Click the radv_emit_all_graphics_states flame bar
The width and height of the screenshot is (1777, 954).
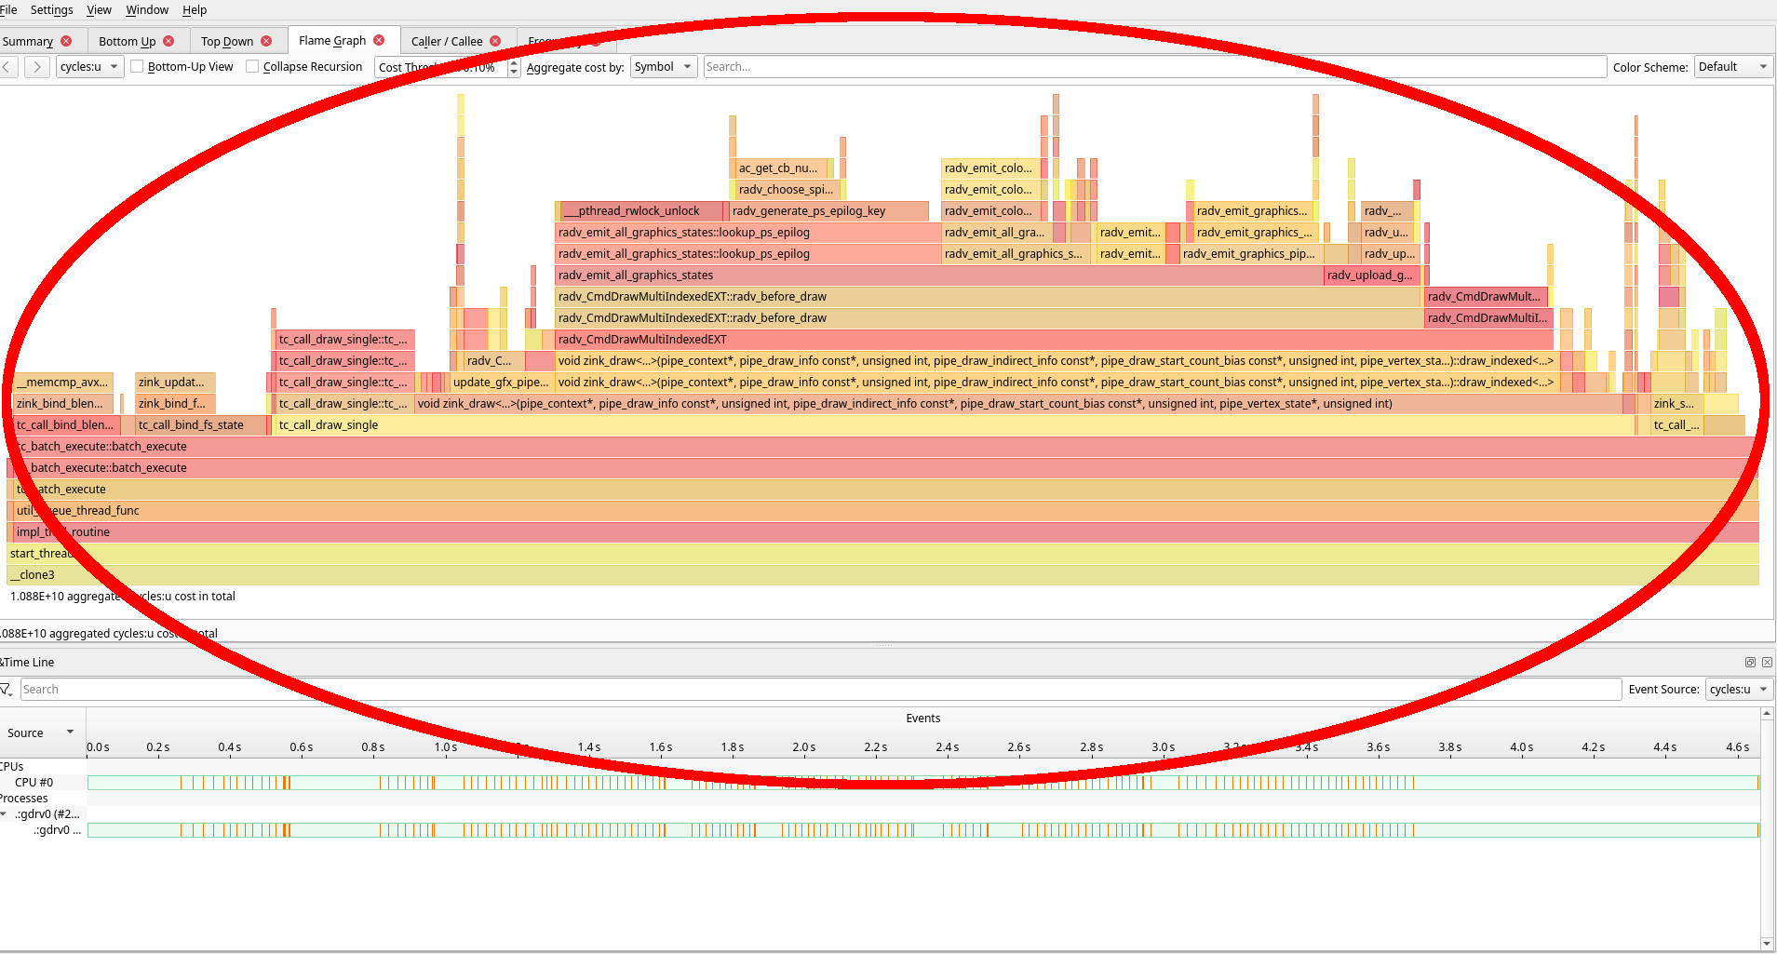click(939, 275)
